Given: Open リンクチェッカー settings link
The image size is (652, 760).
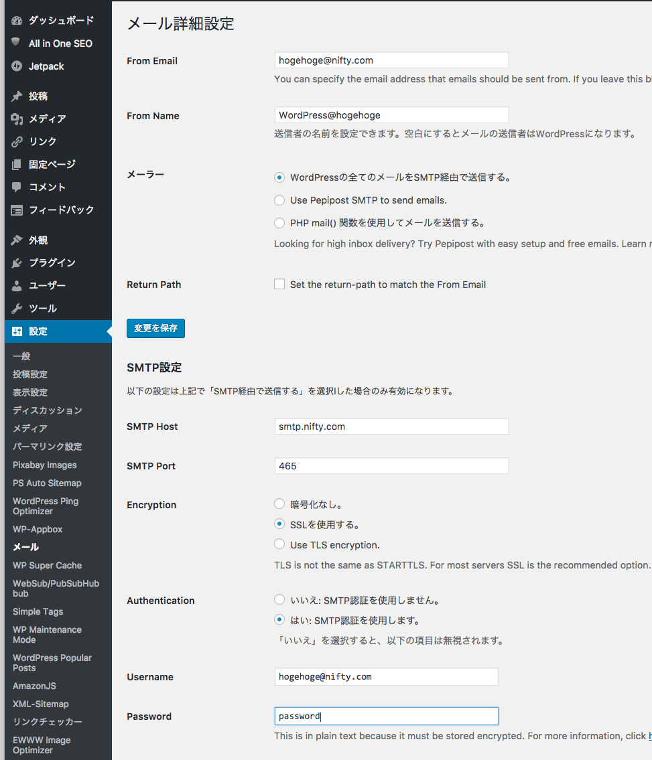Looking at the screenshot, I should pos(48,722).
